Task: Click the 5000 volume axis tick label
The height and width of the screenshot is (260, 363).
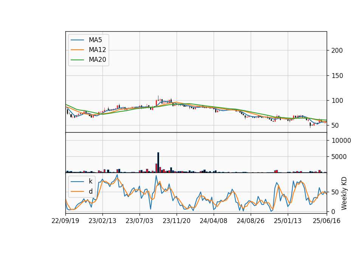Action: click(339, 157)
